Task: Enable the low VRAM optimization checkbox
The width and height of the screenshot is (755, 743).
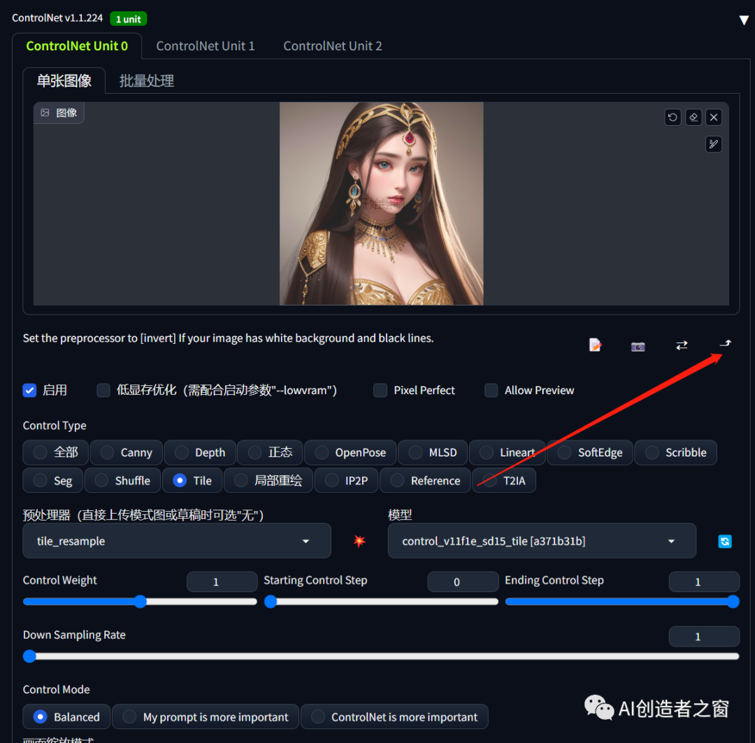Action: pyautogui.click(x=103, y=390)
